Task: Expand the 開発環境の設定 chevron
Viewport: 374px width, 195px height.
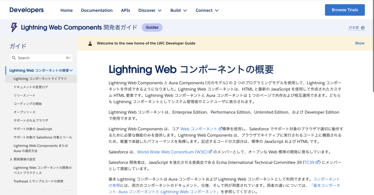Action: click(x=11, y=159)
